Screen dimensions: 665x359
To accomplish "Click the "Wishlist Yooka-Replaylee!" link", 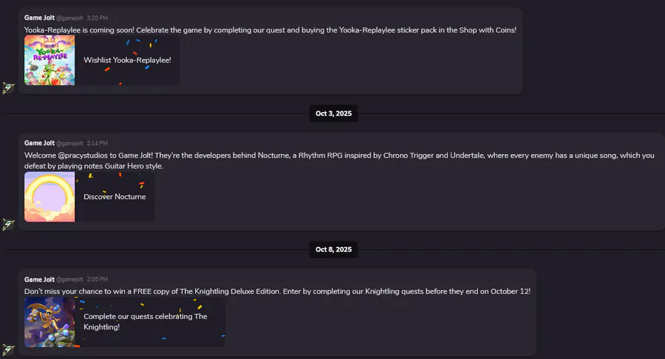I will pyautogui.click(x=127, y=60).
